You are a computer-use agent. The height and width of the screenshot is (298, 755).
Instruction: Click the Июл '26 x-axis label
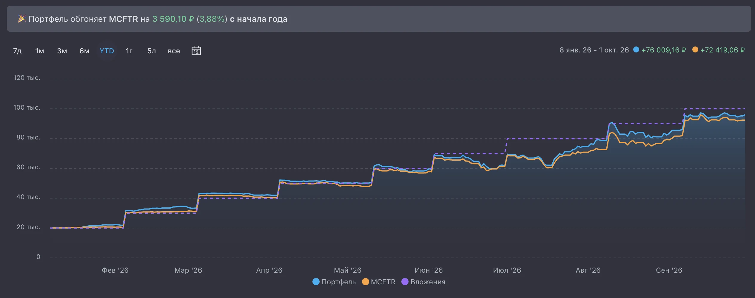(x=507, y=270)
